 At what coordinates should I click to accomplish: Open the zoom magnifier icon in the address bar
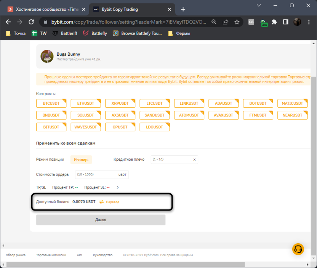tap(214, 22)
